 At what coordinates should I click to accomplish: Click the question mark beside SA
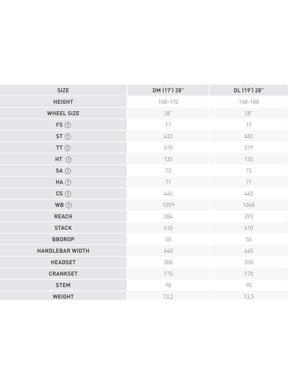tap(68, 171)
